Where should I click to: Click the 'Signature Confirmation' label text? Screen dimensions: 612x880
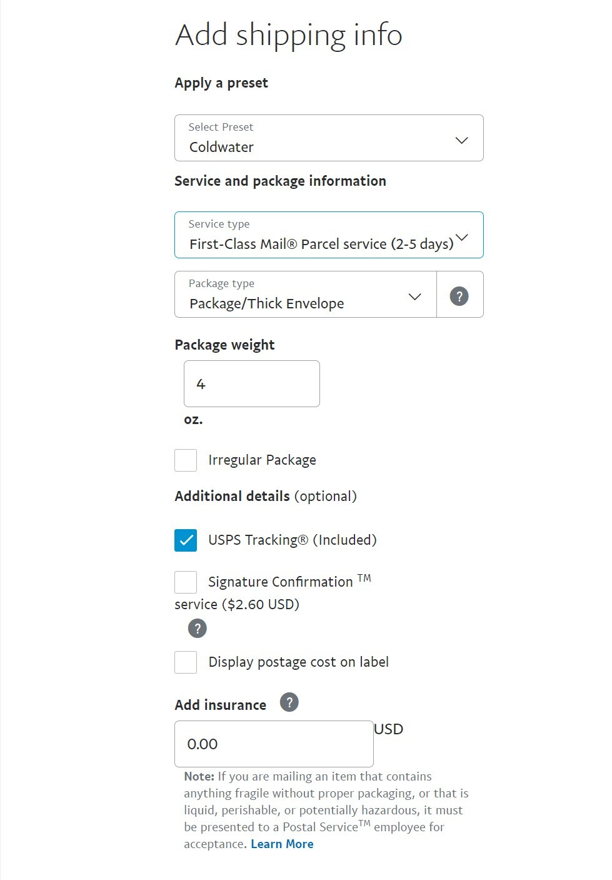pyautogui.click(x=280, y=582)
